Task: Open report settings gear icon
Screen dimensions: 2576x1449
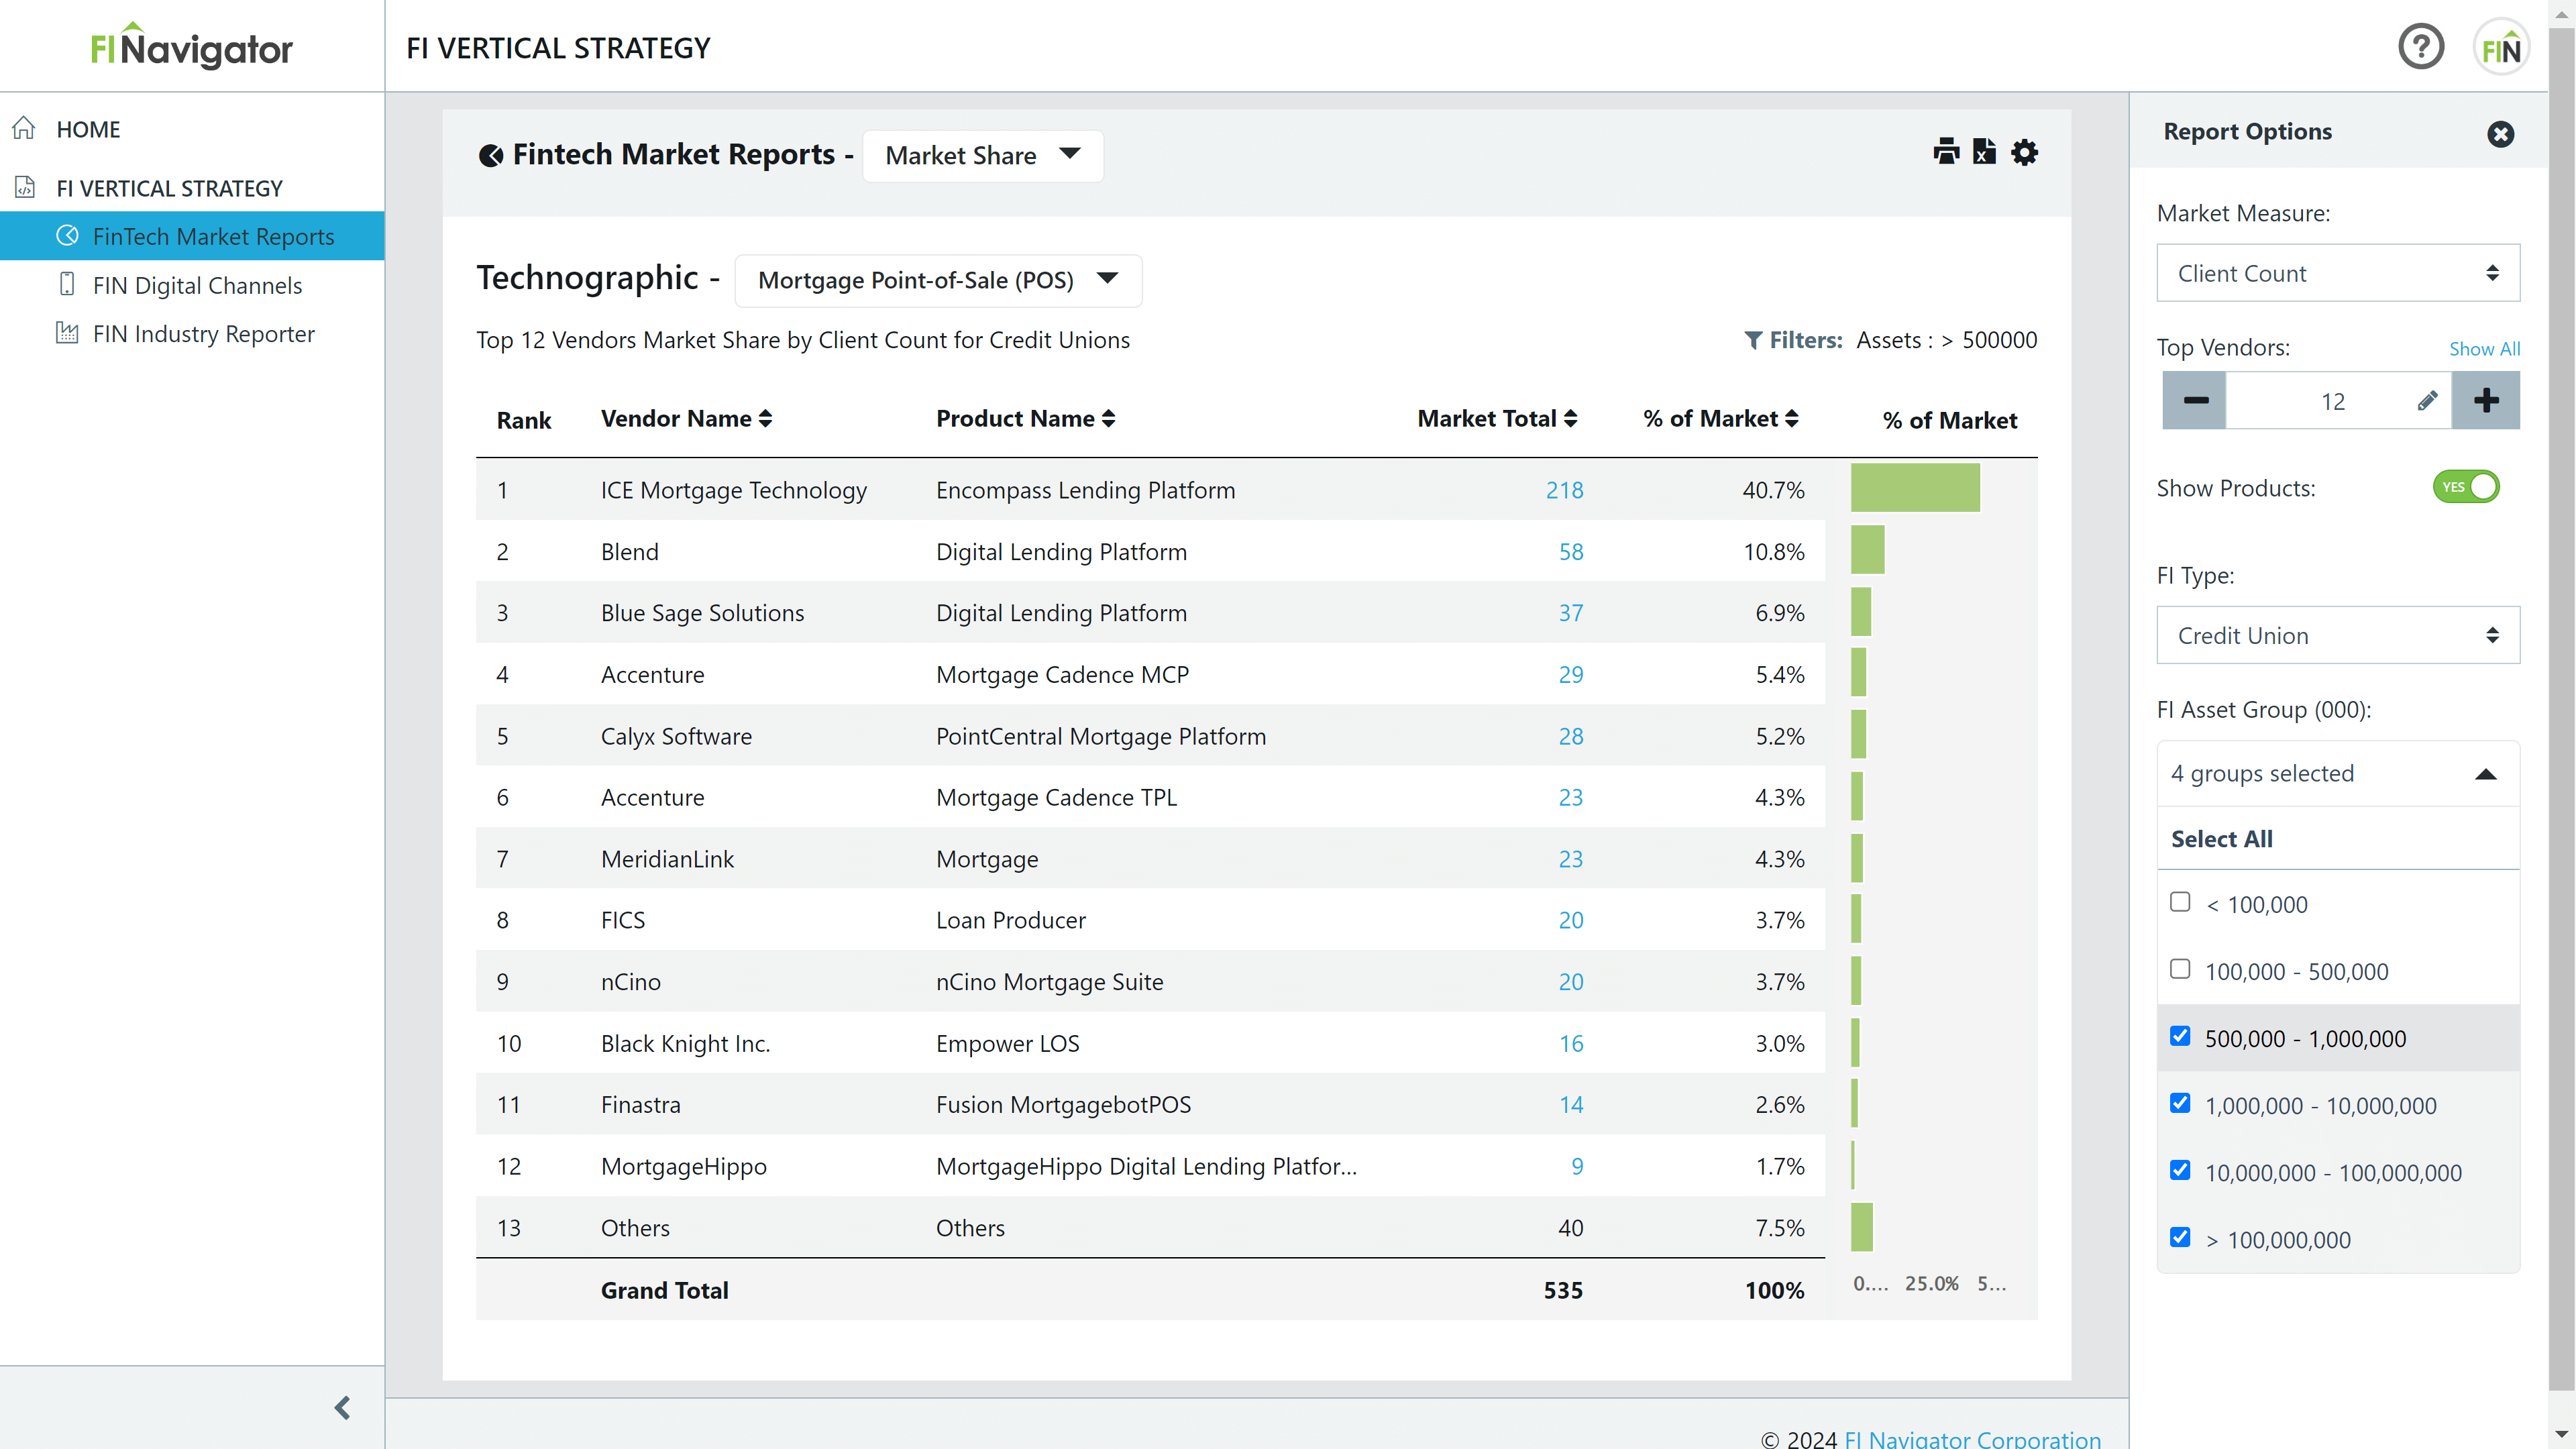Action: pyautogui.click(x=2024, y=152)
